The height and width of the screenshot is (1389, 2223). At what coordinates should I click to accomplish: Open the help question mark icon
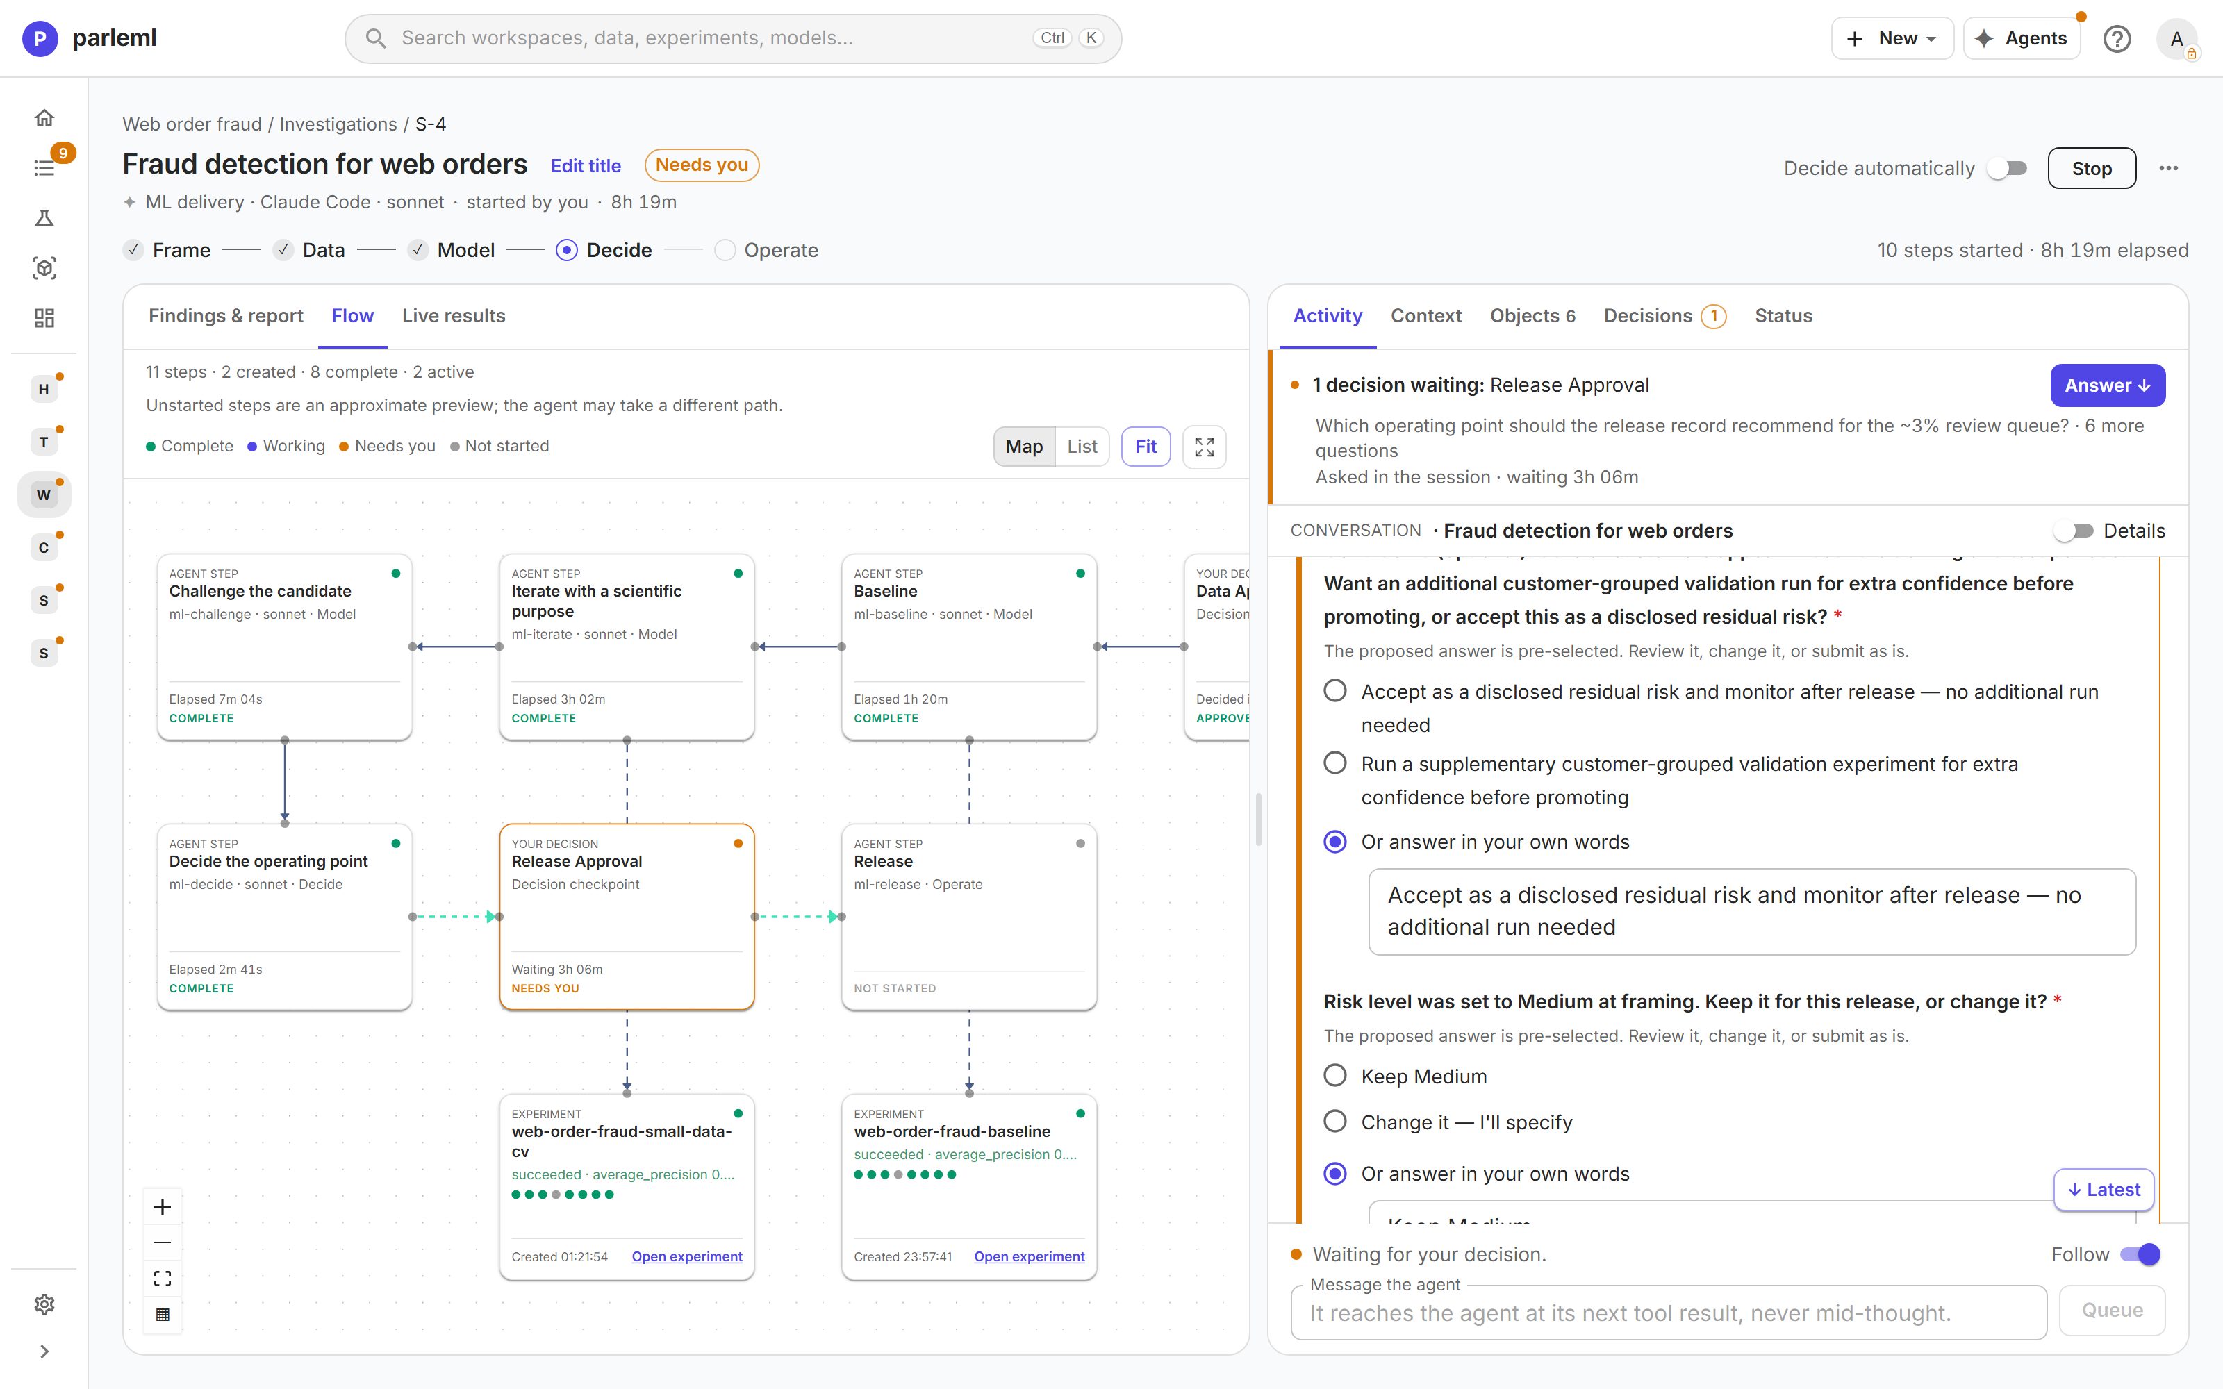pos(2117,39)
